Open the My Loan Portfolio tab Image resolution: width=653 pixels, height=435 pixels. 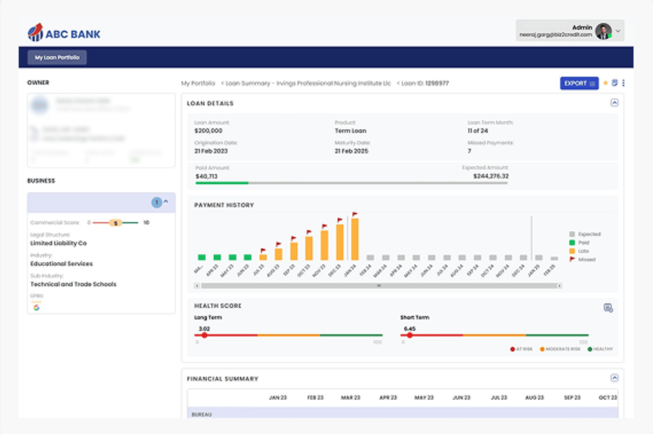[57, 57]
